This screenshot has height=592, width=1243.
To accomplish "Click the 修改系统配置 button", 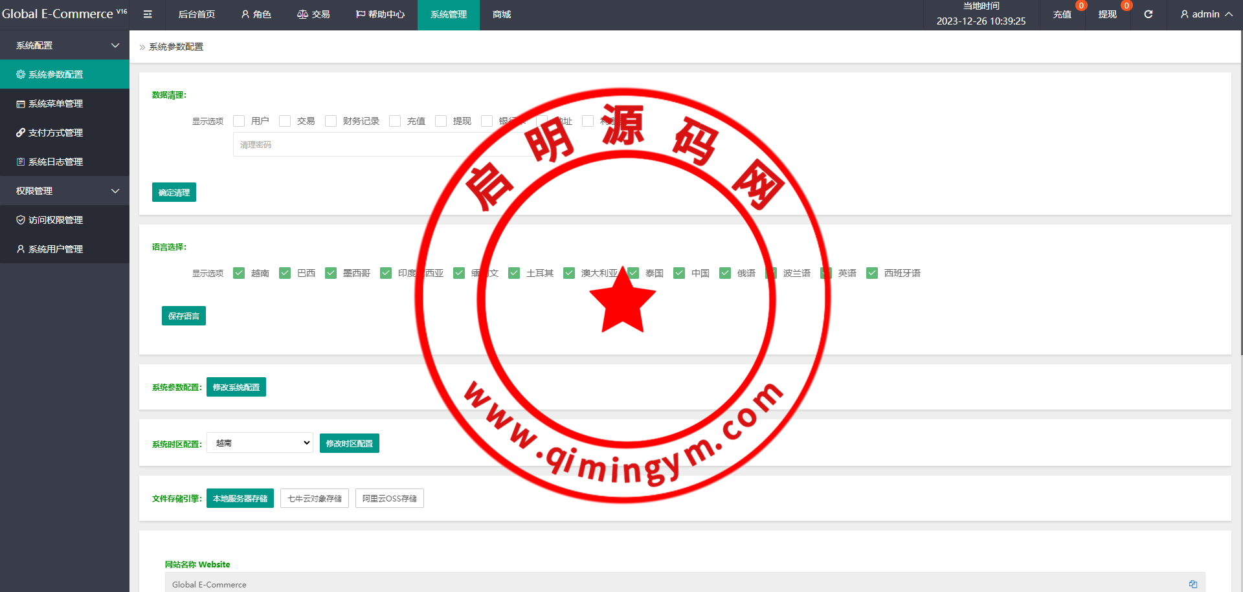I will click(236, 387).
